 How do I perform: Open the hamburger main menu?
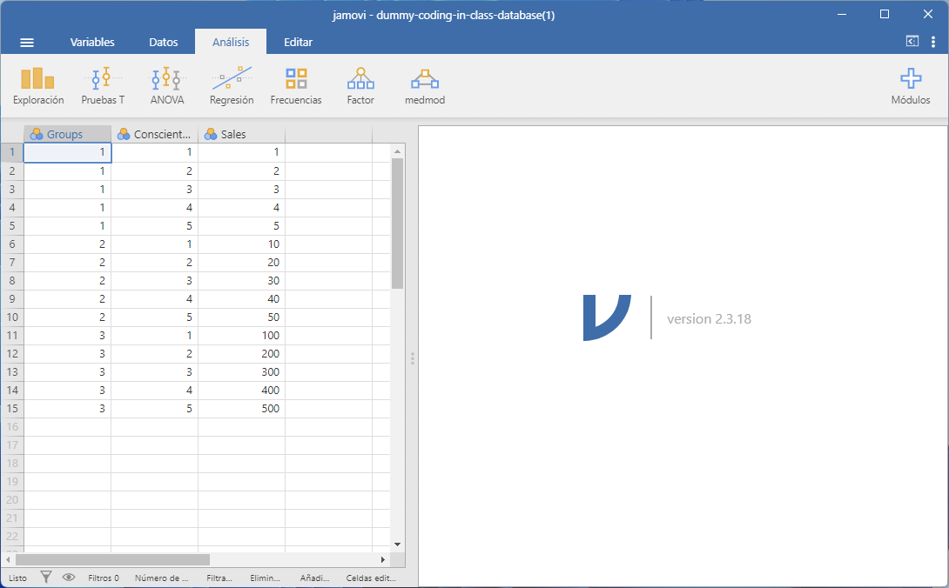(x=27, y=42)
